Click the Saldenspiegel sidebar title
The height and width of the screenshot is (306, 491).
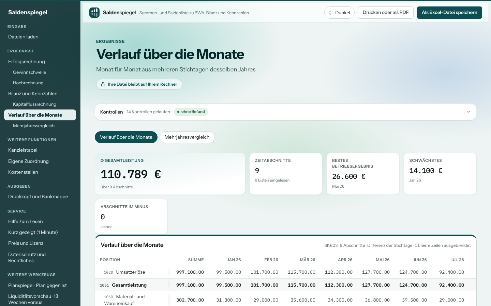click(28, 12)
